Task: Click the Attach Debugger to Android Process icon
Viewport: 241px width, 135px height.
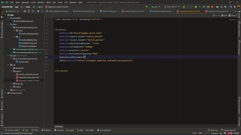Action: click(x=208, y=7)
